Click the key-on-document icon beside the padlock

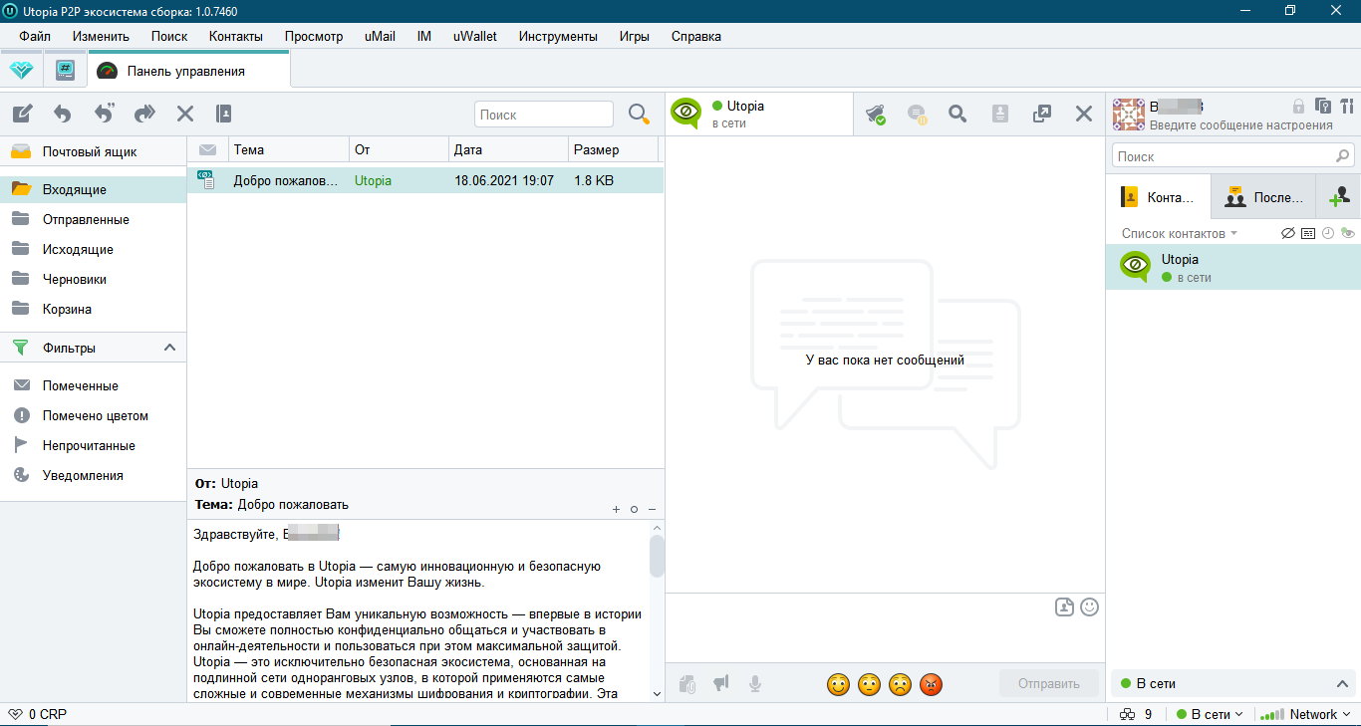[x=1323, y=106]
